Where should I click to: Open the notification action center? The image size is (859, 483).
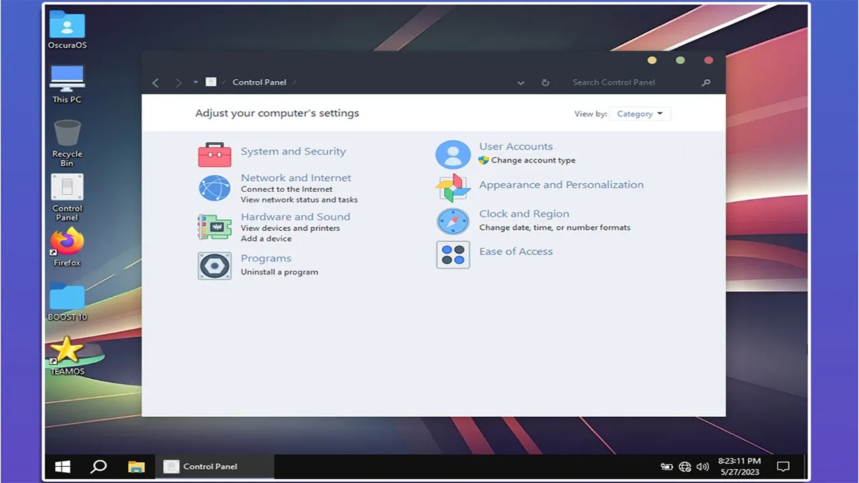tap(782, 467)
